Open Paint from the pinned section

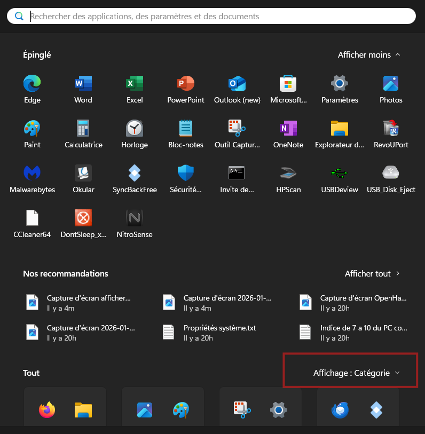click(x=32, y=134)
